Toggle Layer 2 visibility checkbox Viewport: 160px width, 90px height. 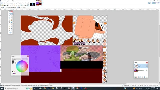147,66
